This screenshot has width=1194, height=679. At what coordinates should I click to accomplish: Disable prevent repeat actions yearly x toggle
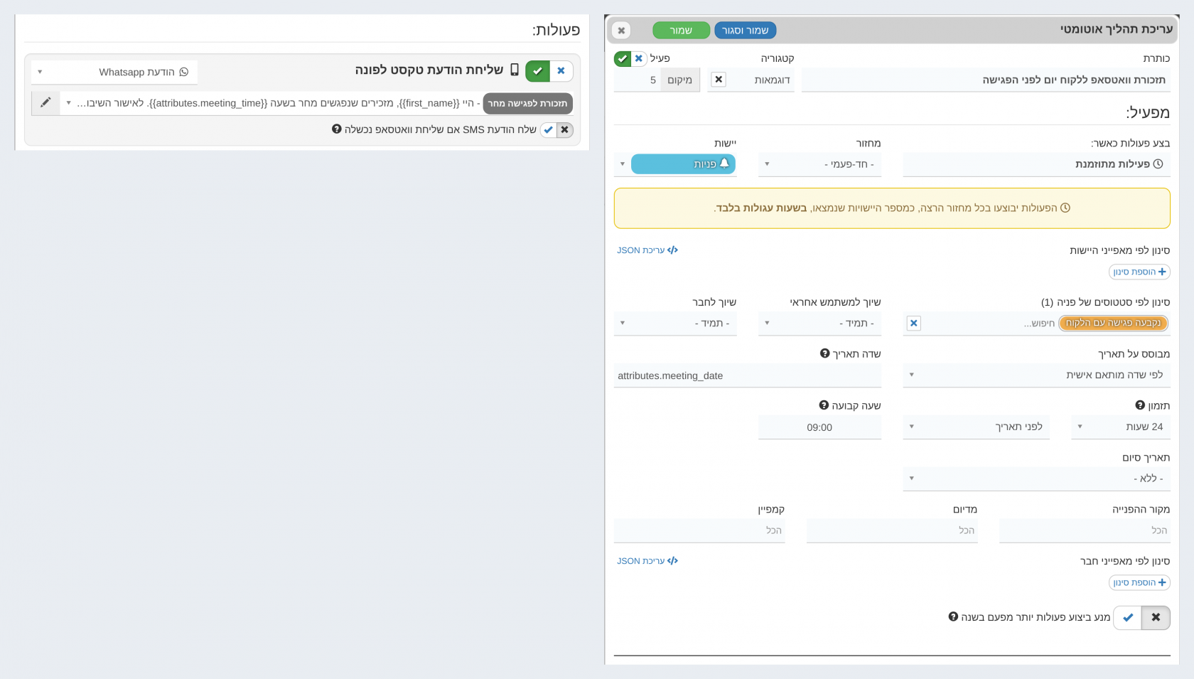tap(1156, 617)
